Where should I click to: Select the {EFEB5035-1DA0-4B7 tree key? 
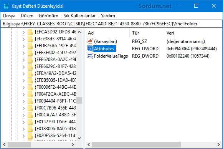55,80
